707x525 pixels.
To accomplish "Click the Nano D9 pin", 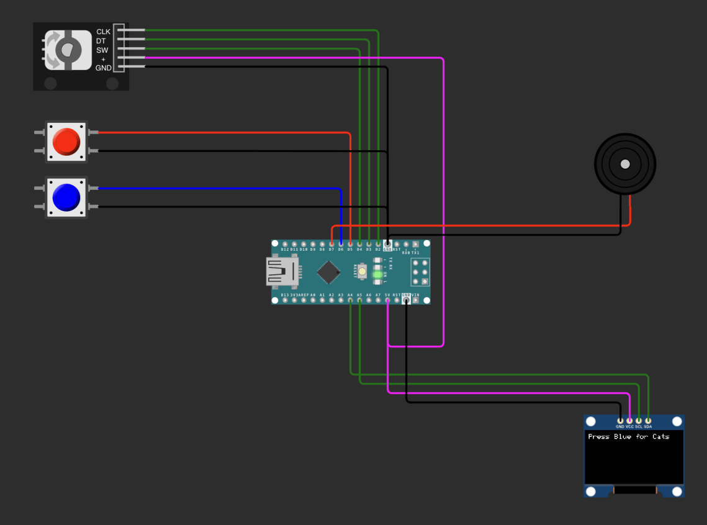I will [x=313, y=245].
